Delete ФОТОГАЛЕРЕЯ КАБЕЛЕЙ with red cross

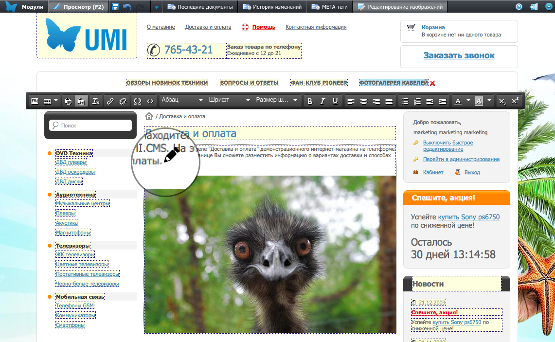pyautogui.click(x=432, y=83)
